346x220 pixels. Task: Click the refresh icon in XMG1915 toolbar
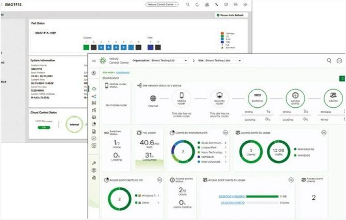(x=197, y=4)
